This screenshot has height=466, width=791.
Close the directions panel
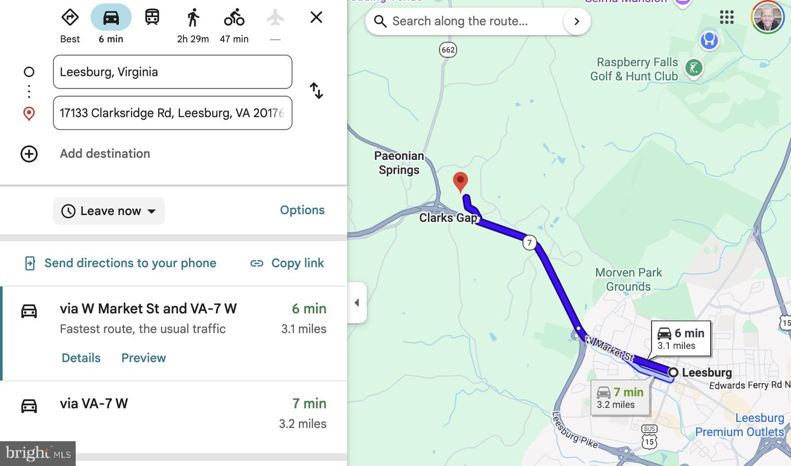(316, 17)
